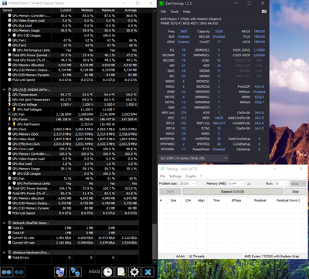Click the HWiNFO summary monitor icon
309x279 pixels.
[x=61, y=272]
